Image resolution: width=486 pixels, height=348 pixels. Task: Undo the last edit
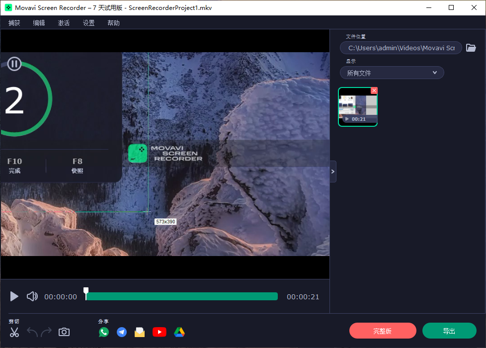coord(32,332)
